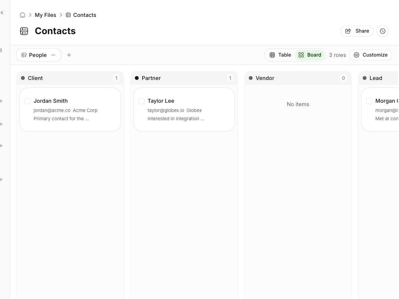This screenshot has width=399, height=299.
Task: Click the gray dot beside Vendor
Action: (x=251, y=78)
